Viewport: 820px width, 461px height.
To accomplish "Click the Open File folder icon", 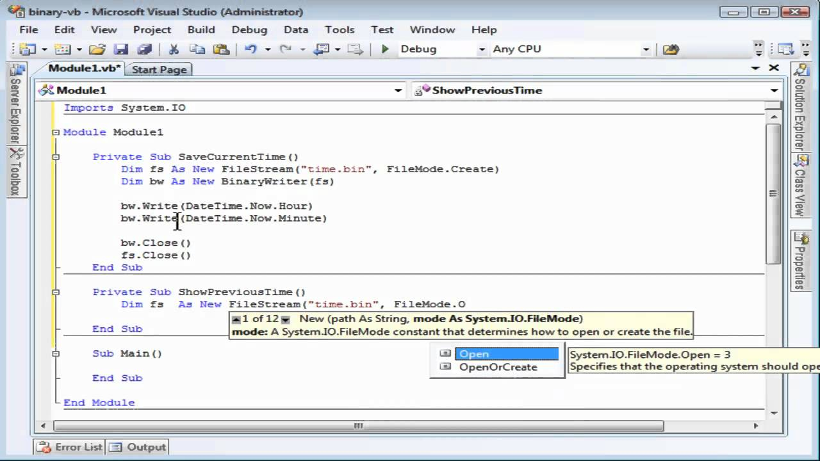I will (x=97, y=49).
